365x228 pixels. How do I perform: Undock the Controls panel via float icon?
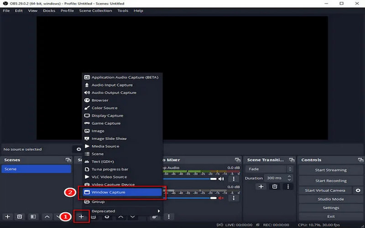pyautogui.click(x=361, y=160)
